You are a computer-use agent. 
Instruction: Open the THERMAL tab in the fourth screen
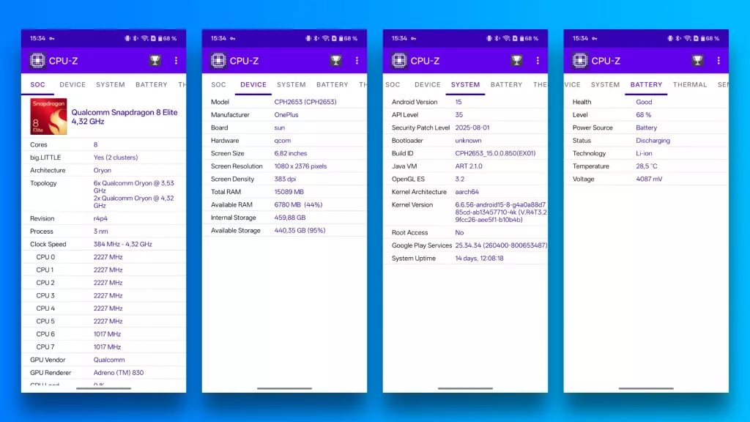click(x=690, y=85)
